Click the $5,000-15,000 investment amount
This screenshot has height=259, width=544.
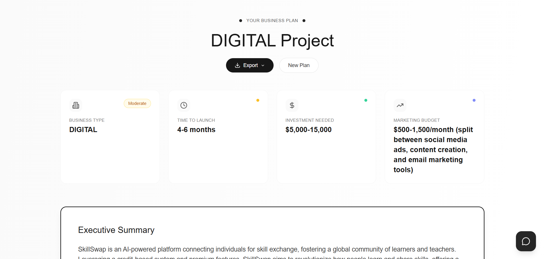pyautogui.click(x=308, y=130)
